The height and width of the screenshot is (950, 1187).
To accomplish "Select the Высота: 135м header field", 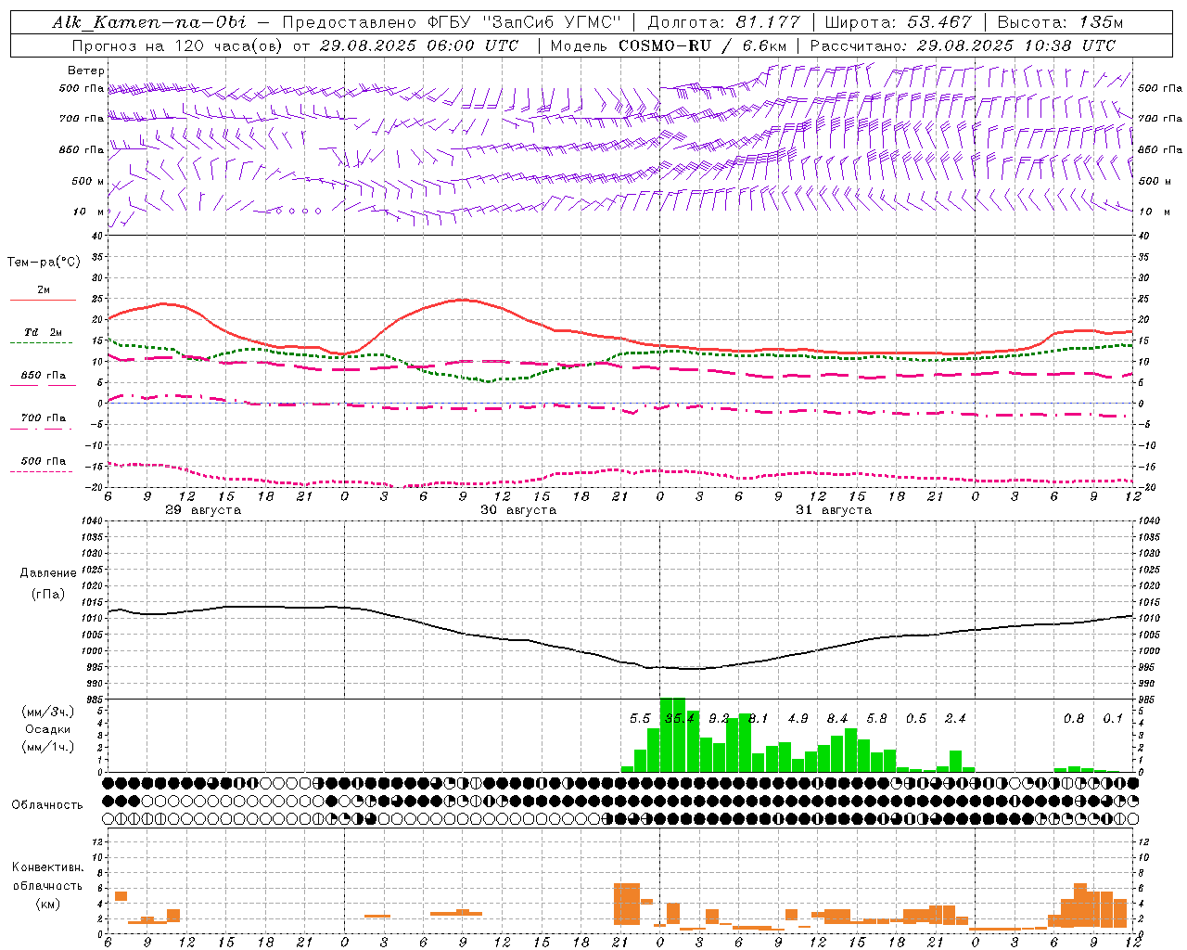I will coord(1060,21).
